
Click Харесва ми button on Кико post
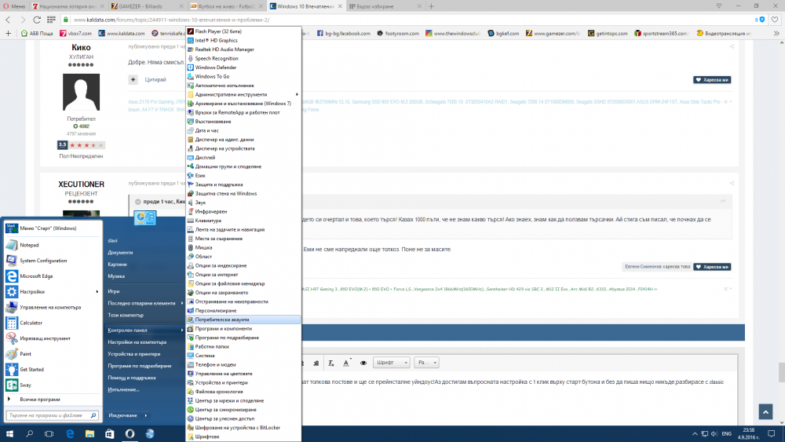(x=712, y=80)
